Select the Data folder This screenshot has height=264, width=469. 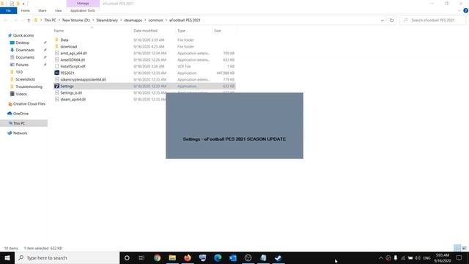64,40
